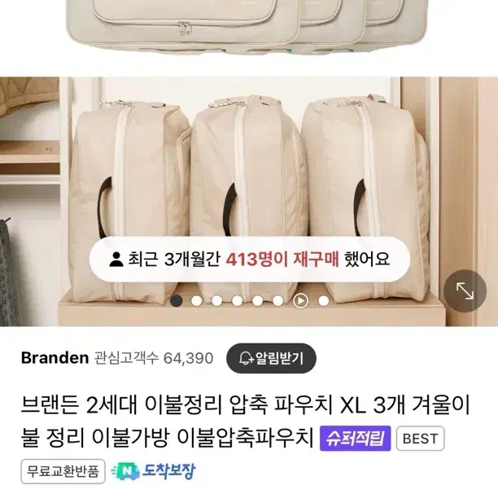Tap the BEST badge label
The height and width of the screenshot is (498, 498).
click(420, 439)
